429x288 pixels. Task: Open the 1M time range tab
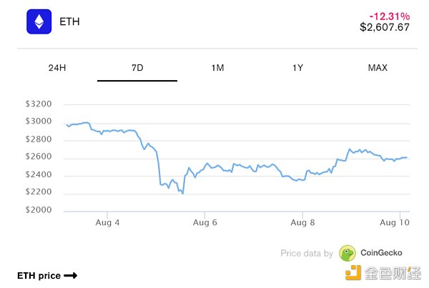217,68
